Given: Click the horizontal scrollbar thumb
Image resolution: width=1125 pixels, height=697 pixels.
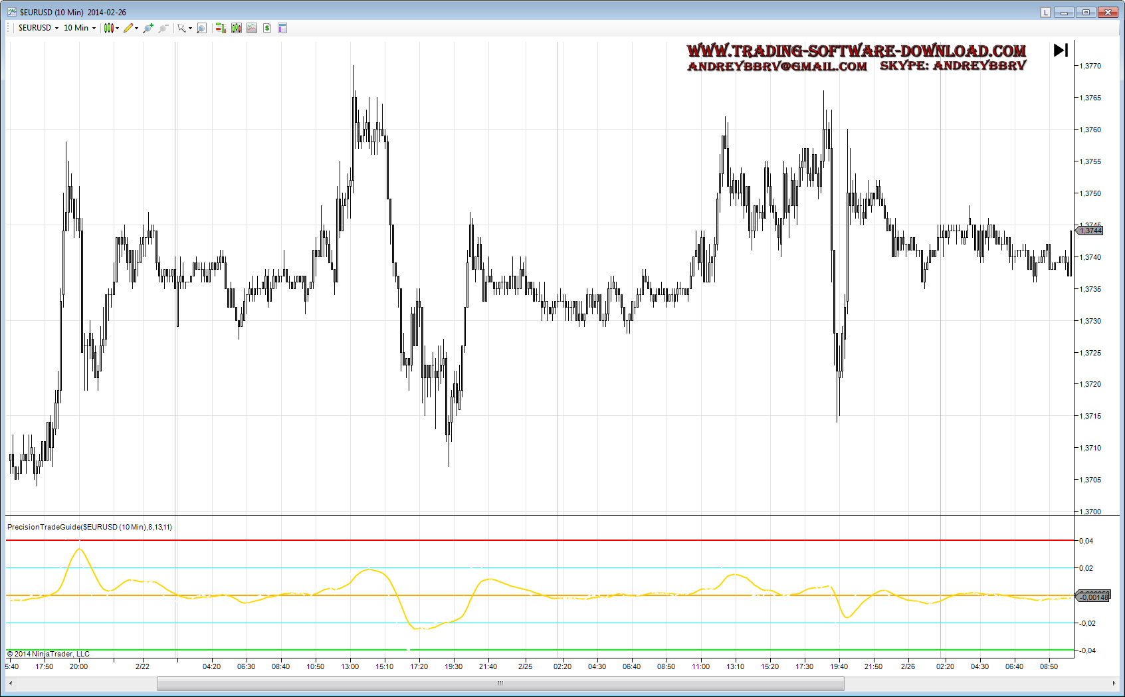Looking at the screenshot, I should point(500,683).
